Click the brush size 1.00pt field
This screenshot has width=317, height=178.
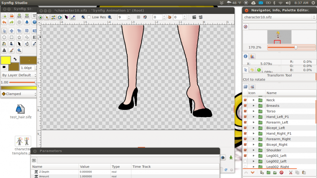click(27, 68)
